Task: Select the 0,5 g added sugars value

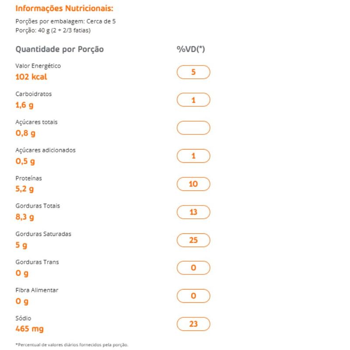Action: (x=25, y=161)
